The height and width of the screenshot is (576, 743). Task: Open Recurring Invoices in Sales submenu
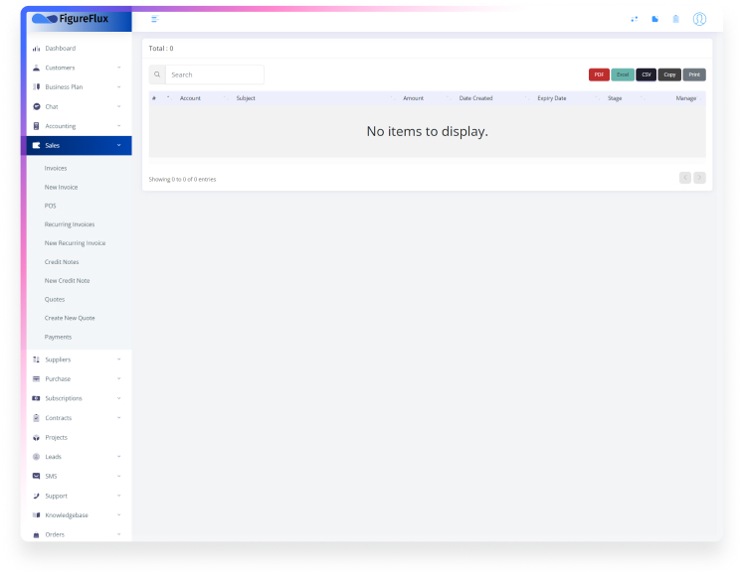[x=69, y=224]
